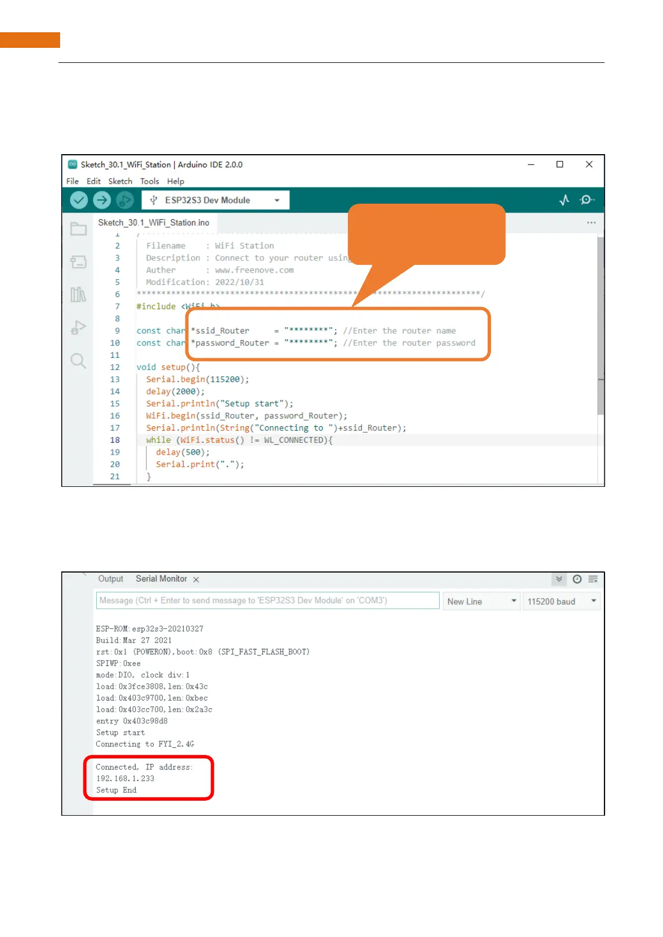Image resolution: width=663 pixels, height=937 pixels.
Task: Open the Search sidebar icon
Action: (x=78, y=361)
